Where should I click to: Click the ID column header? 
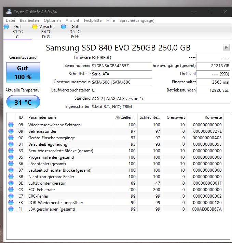point(21,117)
